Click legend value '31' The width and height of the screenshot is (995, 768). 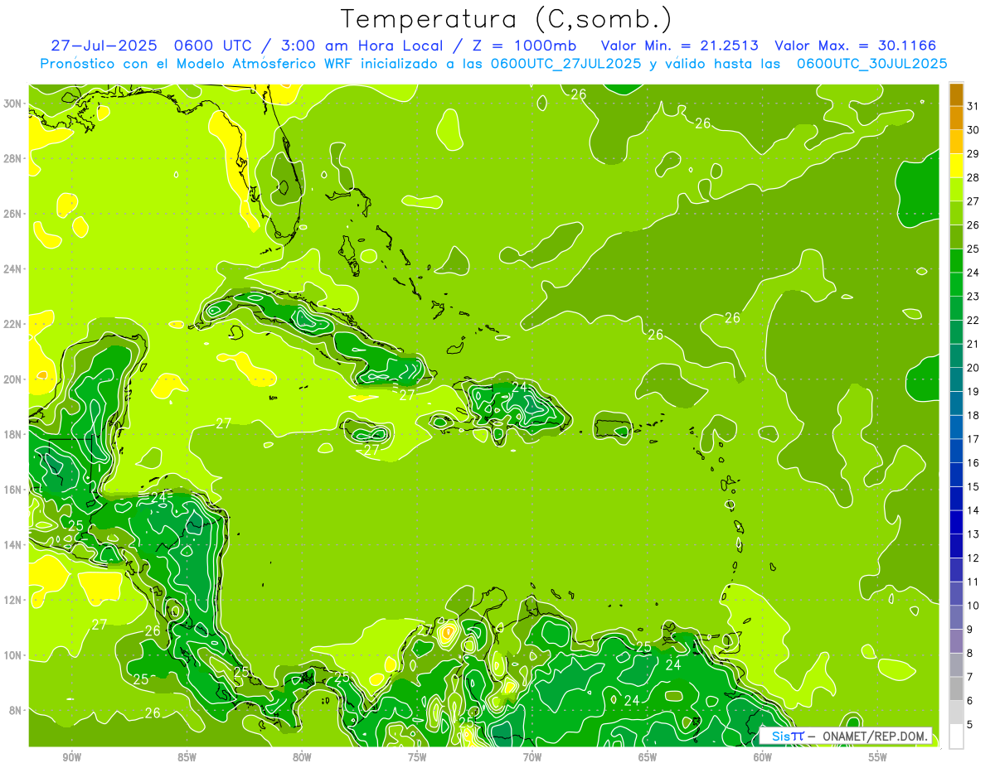tap(974, 105)
